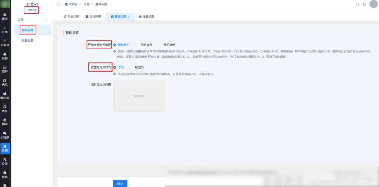This screenshot has height=187, width=379.
Task: Submit the form with 提交
Action: pyautogui.click(x=120, y=183)
